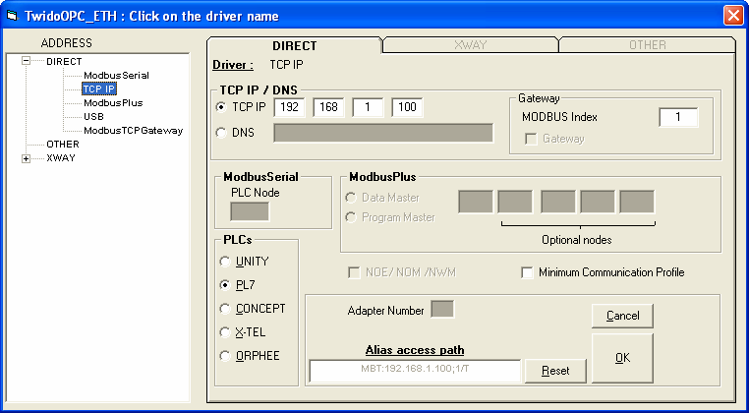Select the PL7 PLC option
Viewport: 749px width, 413px height.
(x=224, y=285)
